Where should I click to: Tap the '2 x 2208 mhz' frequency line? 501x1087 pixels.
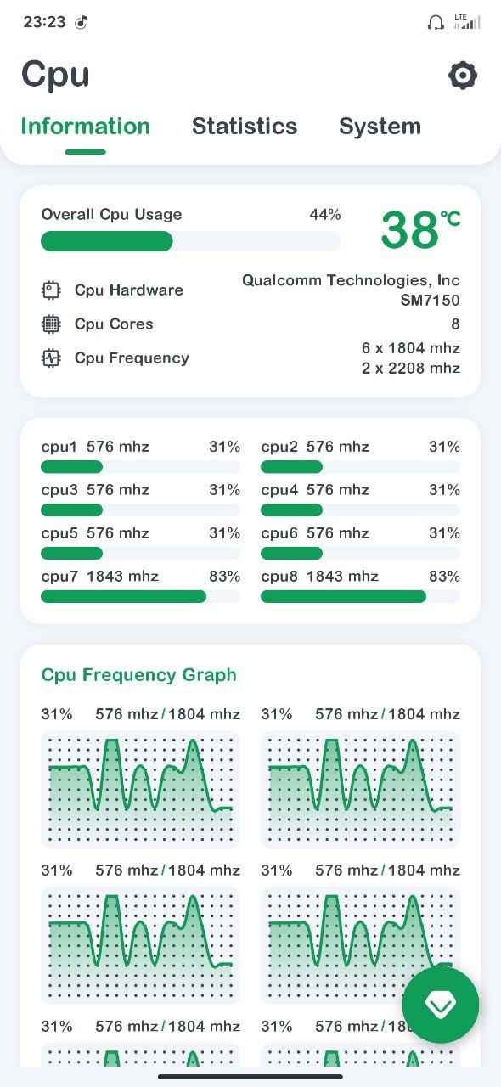pyautogui.click(x=411, y=369)
